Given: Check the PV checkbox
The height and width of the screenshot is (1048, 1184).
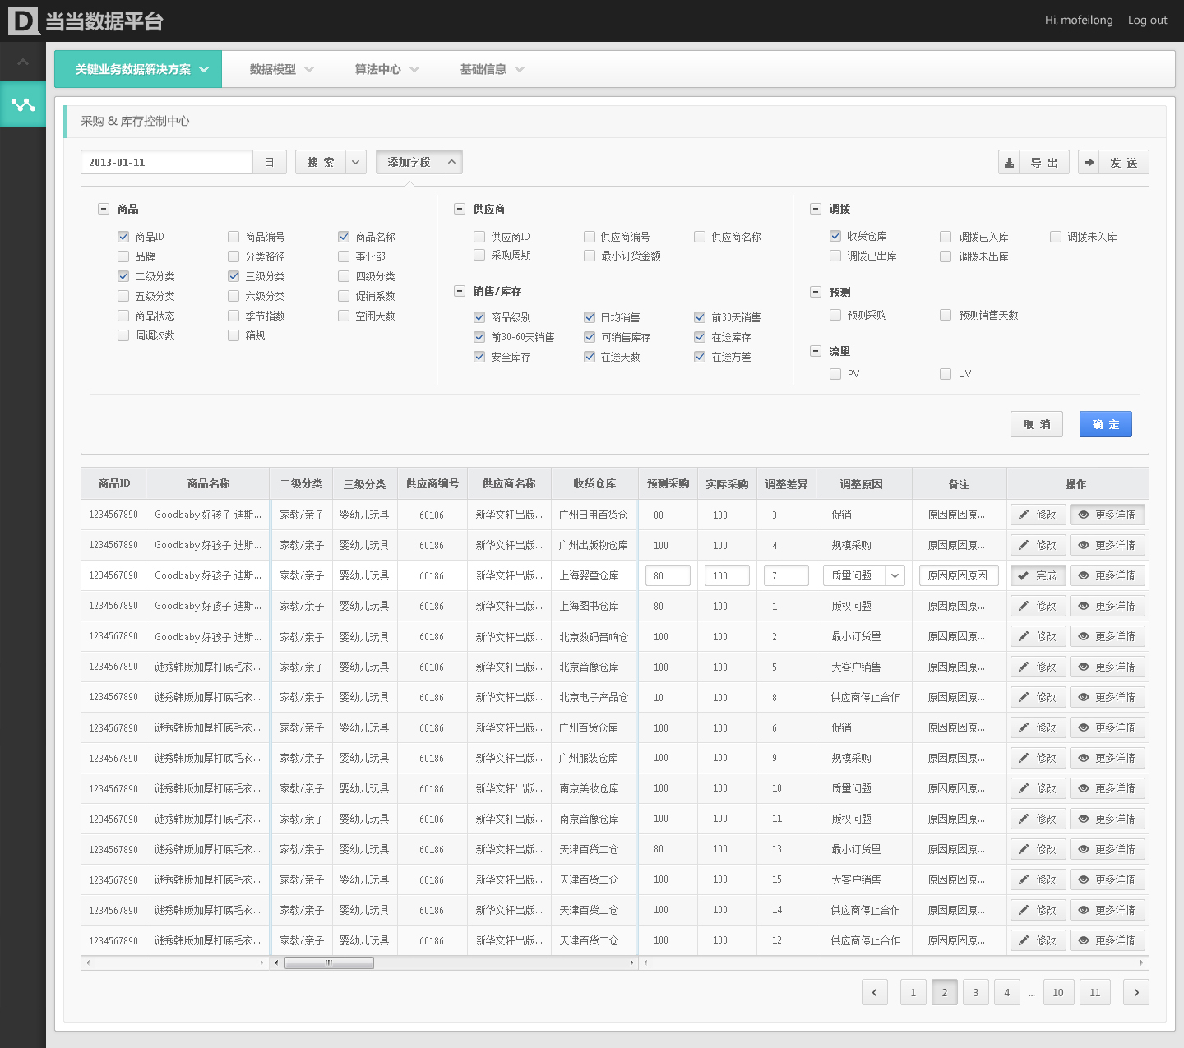Looking at the screenshot, I should (835, 374).
